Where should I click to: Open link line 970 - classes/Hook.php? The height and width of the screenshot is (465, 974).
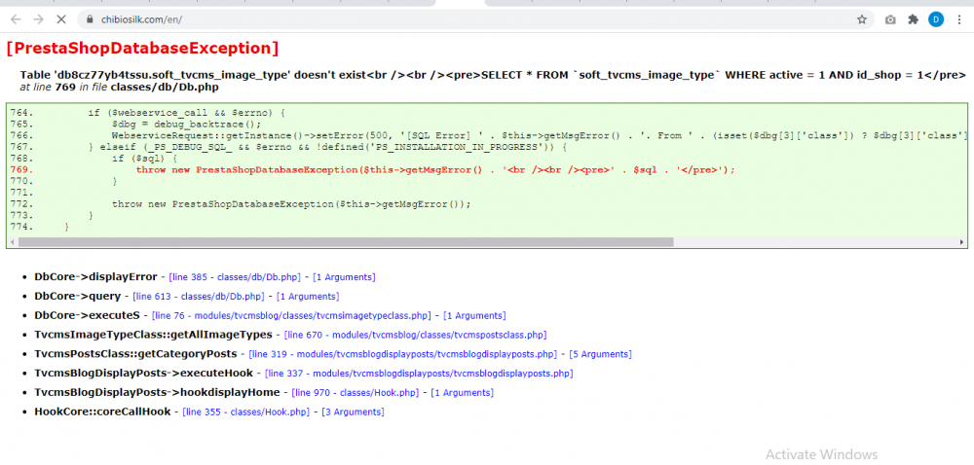point(356,392)
